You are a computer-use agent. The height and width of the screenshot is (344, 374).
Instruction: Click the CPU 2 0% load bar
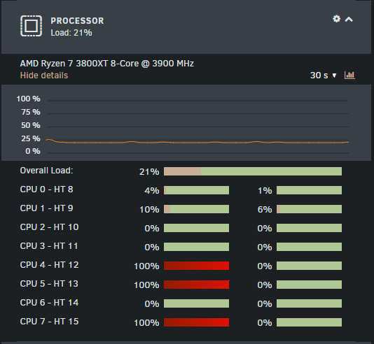[x=196, y=228]
